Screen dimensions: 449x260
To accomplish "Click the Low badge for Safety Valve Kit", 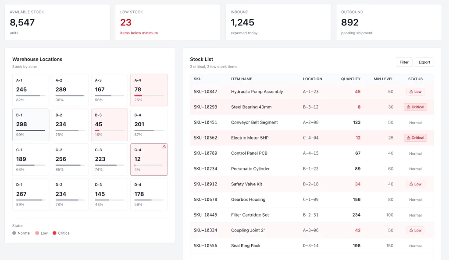I will [x=415, y=184].
